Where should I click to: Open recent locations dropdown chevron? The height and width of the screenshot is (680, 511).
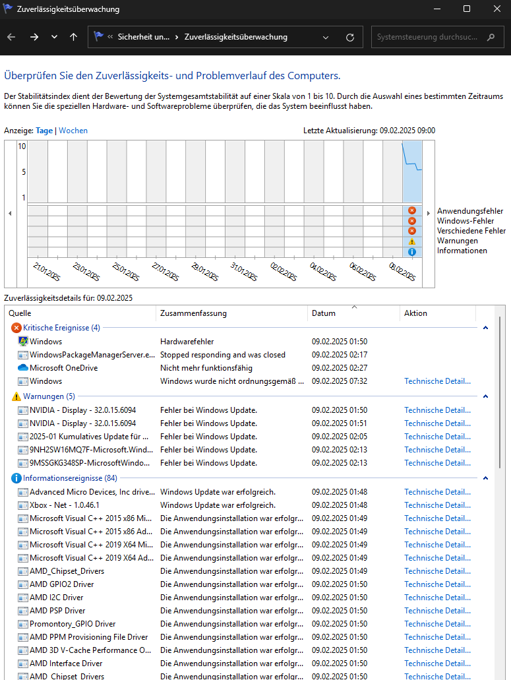(54, 38)
